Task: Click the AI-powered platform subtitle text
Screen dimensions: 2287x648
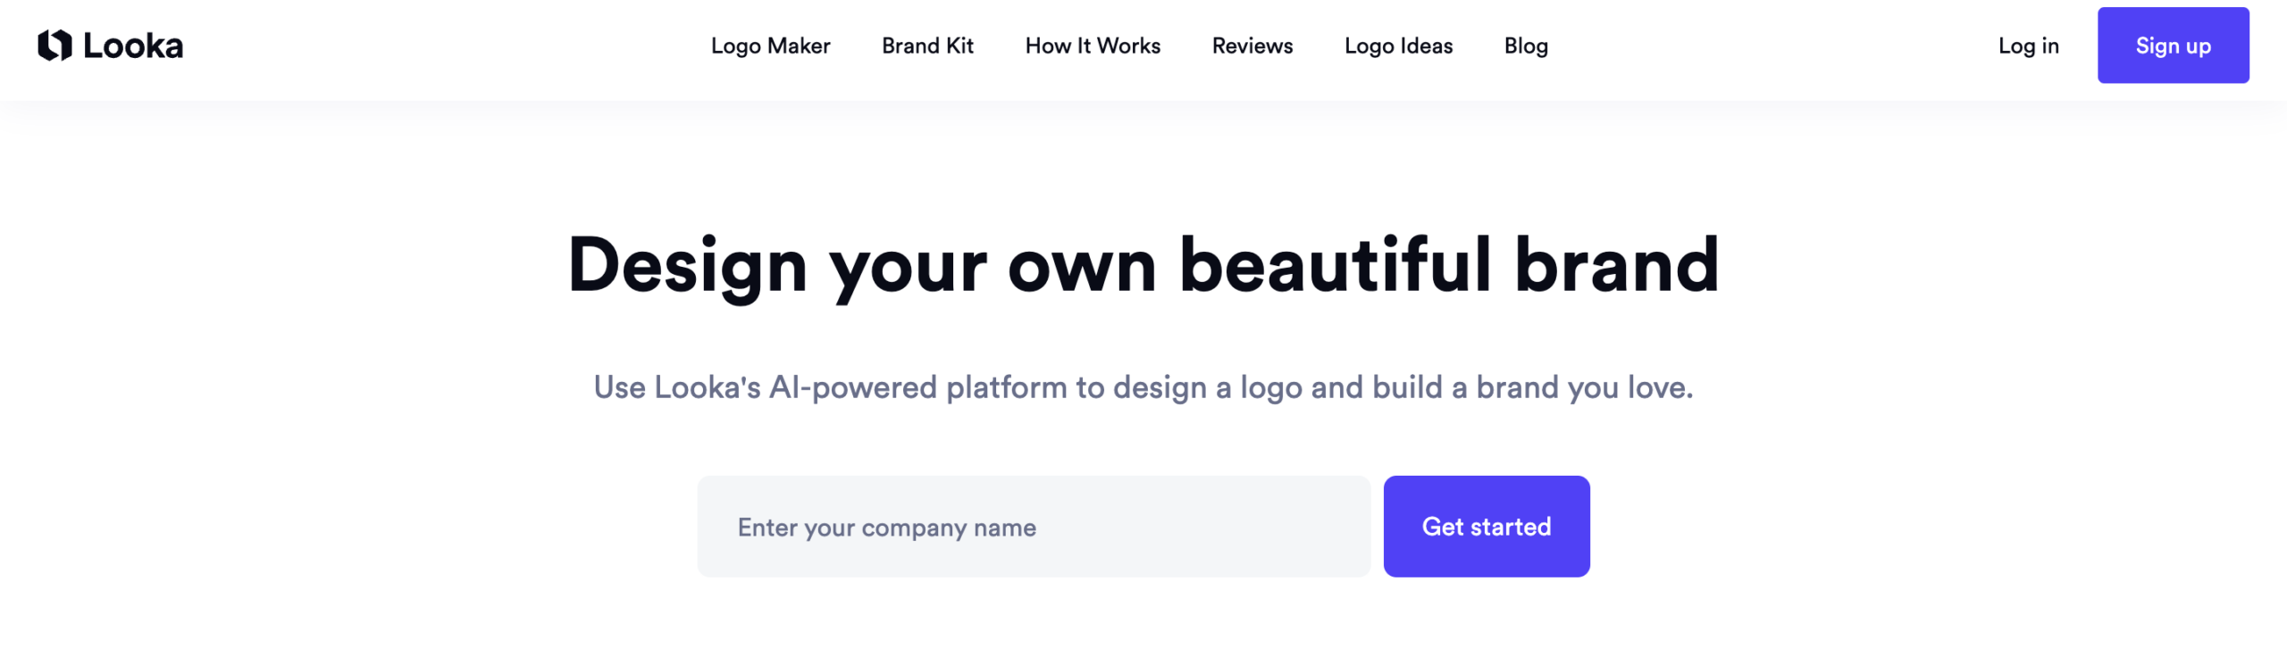Action: pyautogui.click(x=1143, y=387)
